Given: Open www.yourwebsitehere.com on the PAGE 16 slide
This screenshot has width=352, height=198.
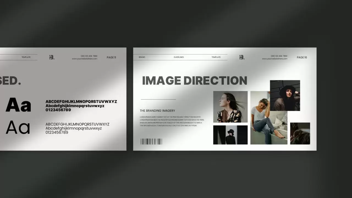Looking at the screenshot, I should coord(275,59).
